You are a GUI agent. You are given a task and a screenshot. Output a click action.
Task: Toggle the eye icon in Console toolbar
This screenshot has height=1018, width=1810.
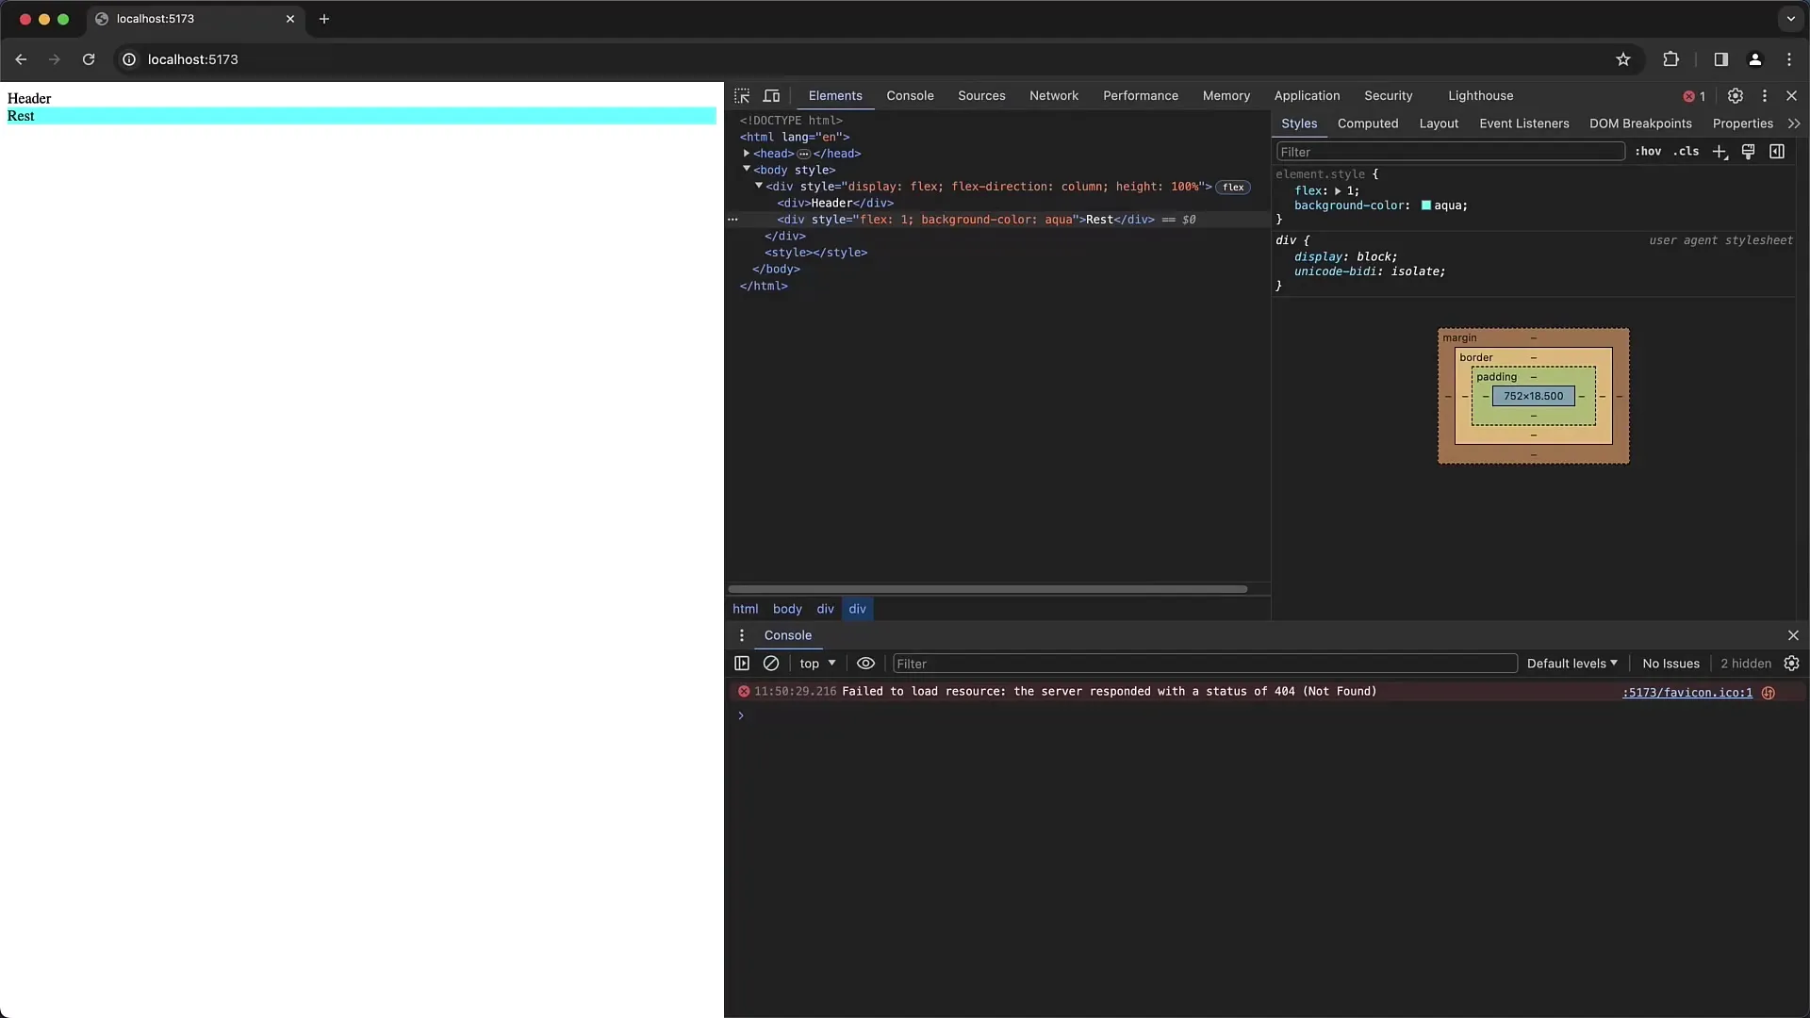coord(866,663)
